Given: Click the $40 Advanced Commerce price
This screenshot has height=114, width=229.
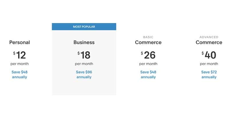Looking at the screenshot, I should click(209, 55).
